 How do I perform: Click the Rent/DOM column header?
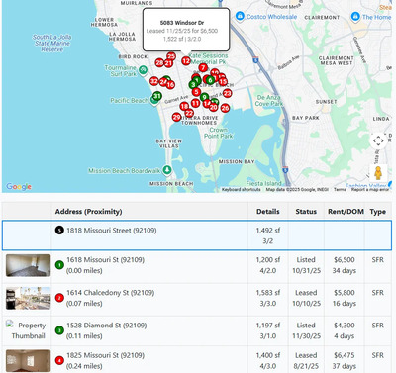tap(346, 212)
